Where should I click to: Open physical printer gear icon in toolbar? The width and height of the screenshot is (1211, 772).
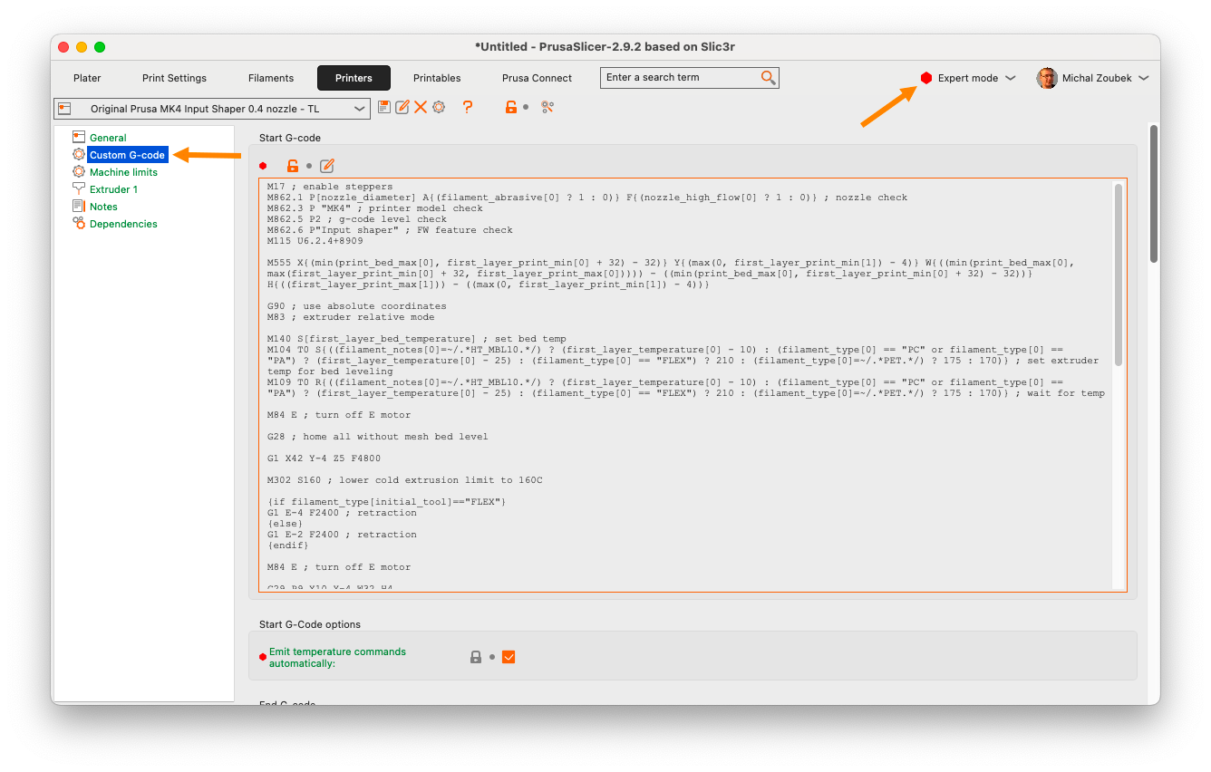pos(439,107)
